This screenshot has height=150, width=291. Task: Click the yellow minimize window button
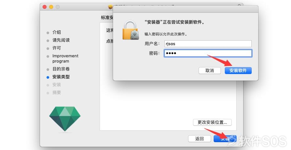pyautogui.click(x=51, y=7)
